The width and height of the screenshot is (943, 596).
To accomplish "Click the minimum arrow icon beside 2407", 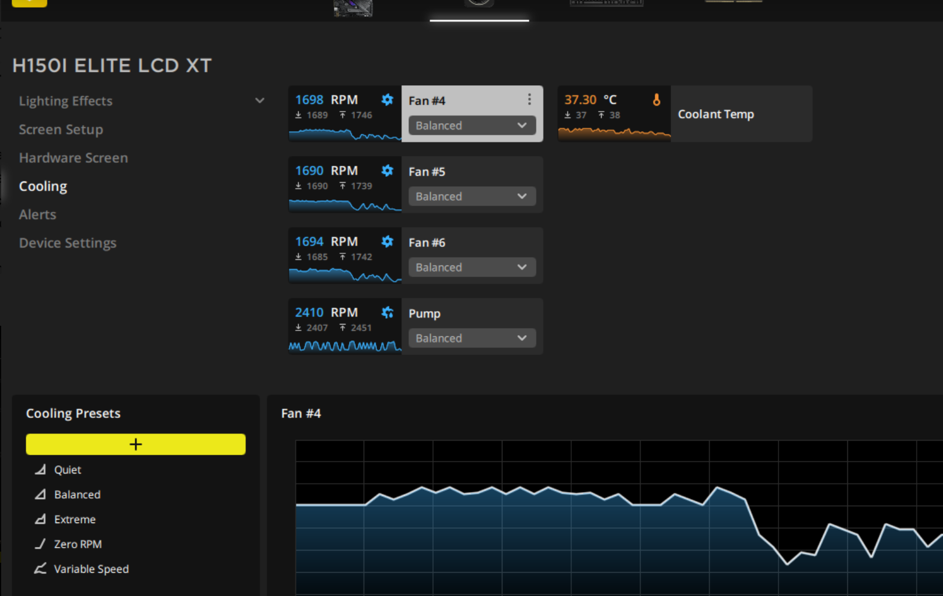I will pyautogui.click(x=298, y=327).
